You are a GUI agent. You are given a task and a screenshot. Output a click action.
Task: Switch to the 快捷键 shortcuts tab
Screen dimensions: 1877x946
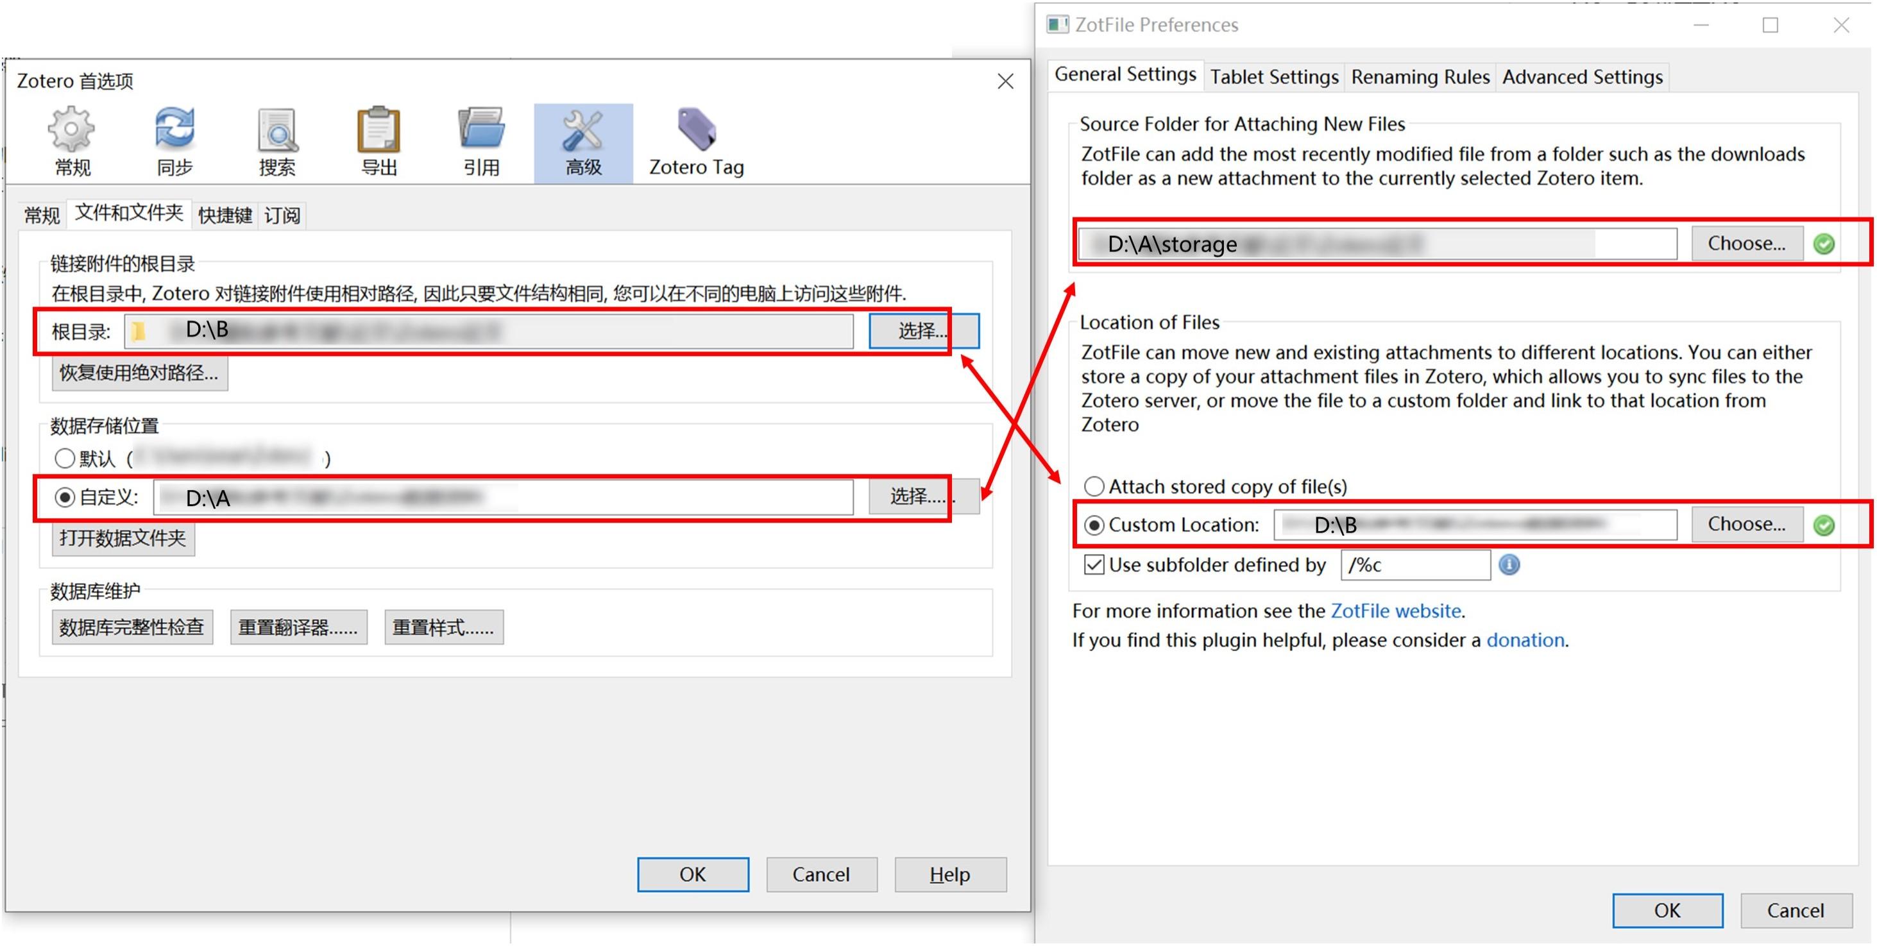tap(225, 215)
